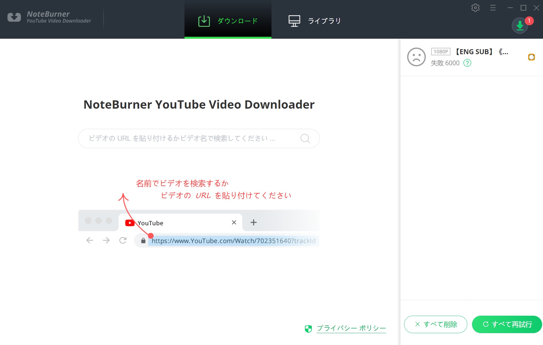This screenshot has height=345, width=543.
Task: Open the プライバシー ポリシー link
Action: [351, 328]
